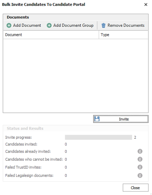Screen dimensions: 152x195
Task: Open info icon for Candidates already invited
Action: [x=140, y=151]
